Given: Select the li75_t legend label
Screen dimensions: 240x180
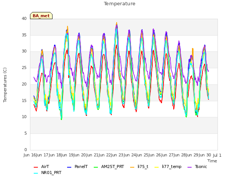Looking at the screenshot, I should (x=143, y=166).
